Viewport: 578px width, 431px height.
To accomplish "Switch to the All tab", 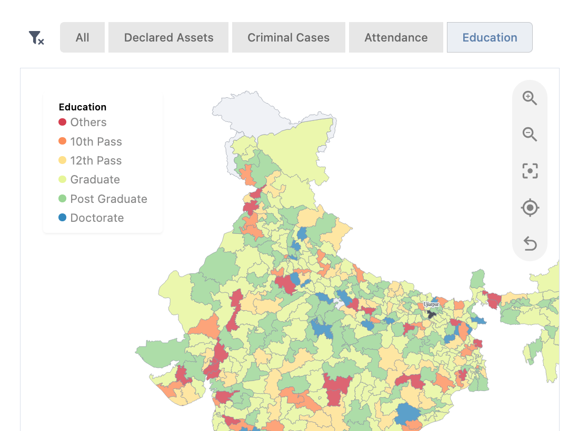I will pyautogui.click(x=82, y=38).
